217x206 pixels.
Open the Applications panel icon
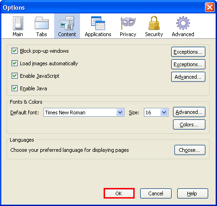click(x=98, y=23)
